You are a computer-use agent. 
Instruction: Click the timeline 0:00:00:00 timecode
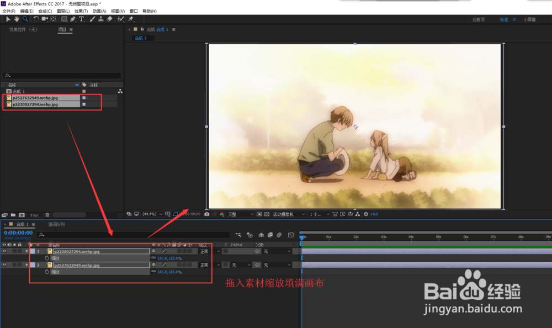coord(18,232)
